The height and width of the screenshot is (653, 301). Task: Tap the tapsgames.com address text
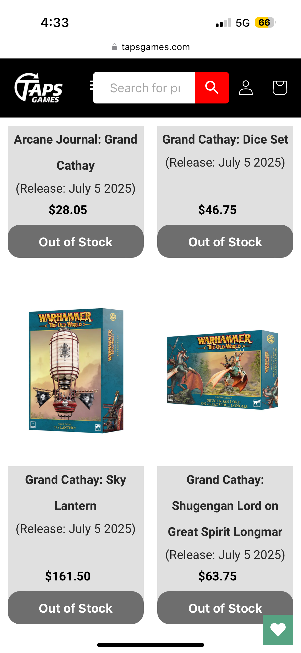pyautogui.click(x=156, y=47)
